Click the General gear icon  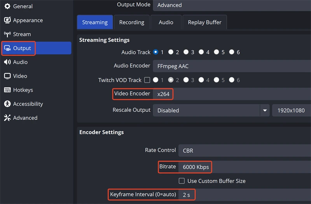point(7,6)
